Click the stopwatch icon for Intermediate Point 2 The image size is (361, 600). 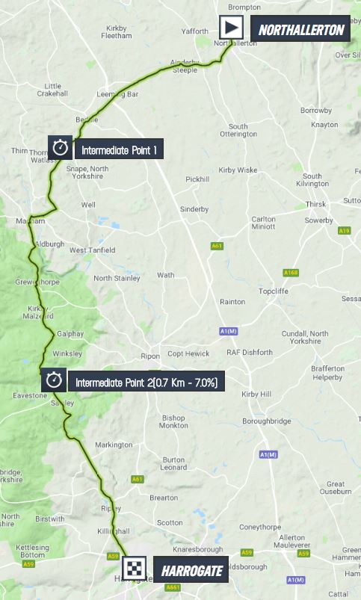coord(54,380)
